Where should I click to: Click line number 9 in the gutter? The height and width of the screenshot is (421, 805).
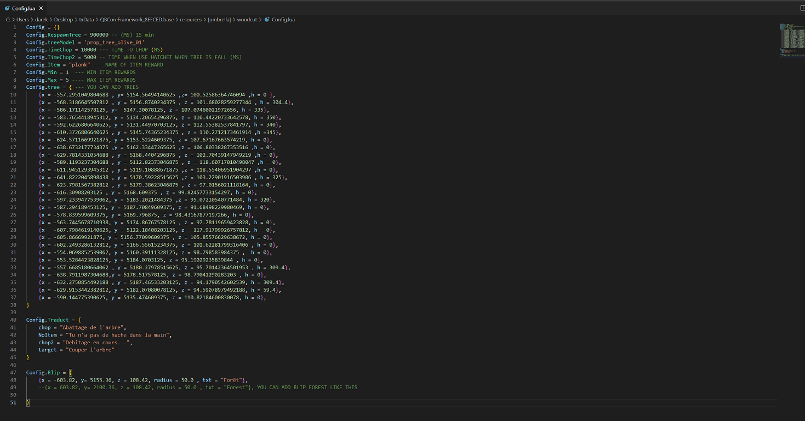pyautogui.click(x=15, y=87)
